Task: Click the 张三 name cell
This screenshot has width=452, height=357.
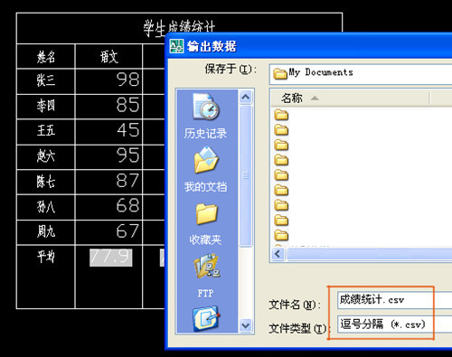Action: [x=46, y=81]
